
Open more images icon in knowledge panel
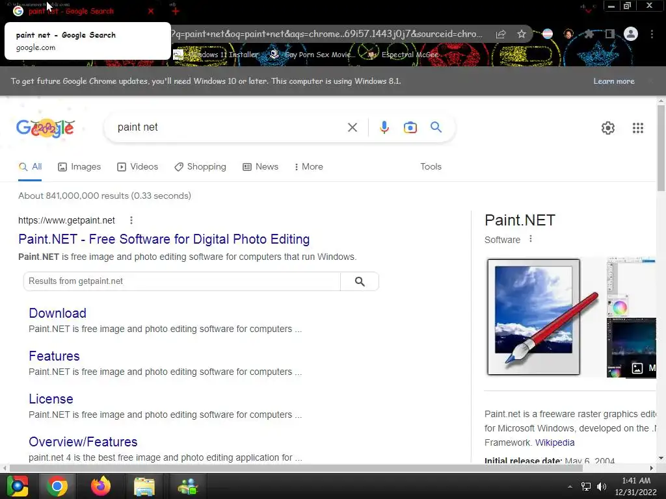[x=637, y=368]
